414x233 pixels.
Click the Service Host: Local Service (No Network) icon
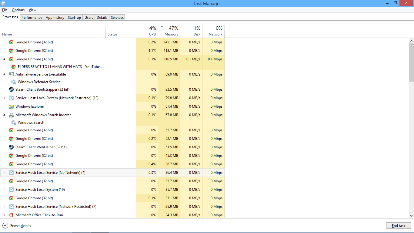tap(11, 173)
